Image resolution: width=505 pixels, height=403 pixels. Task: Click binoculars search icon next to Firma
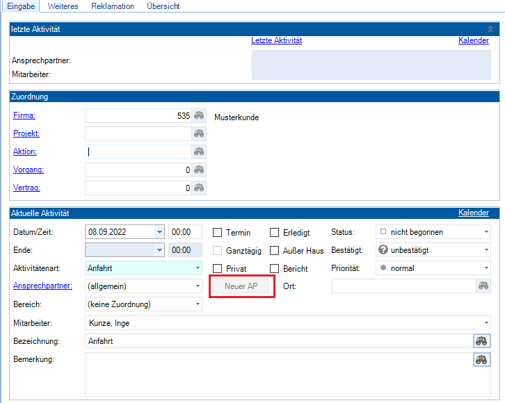tap(200, 116)
